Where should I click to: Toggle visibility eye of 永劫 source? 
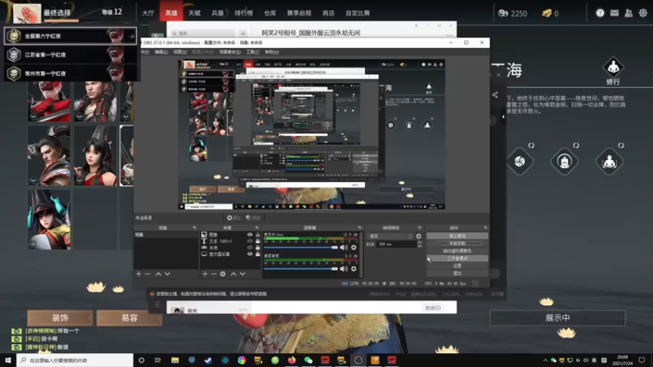(250, 248)
